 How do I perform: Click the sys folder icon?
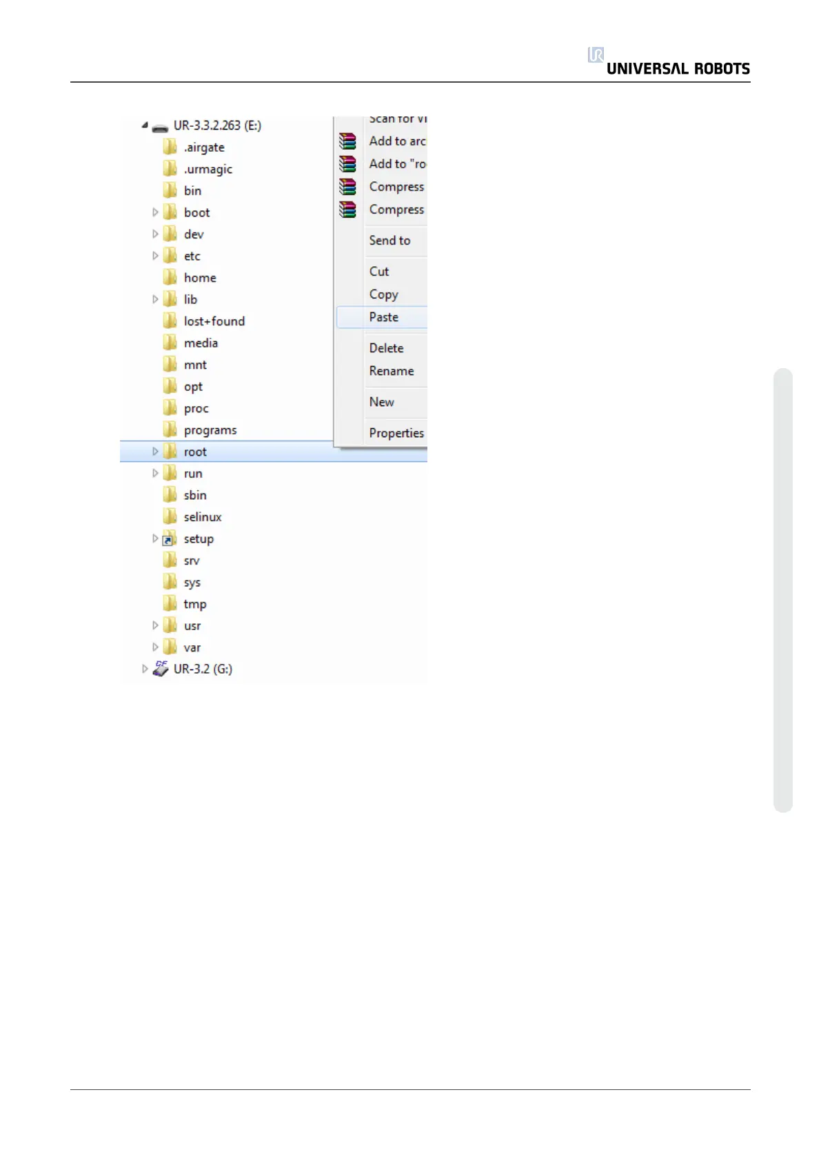170,582
